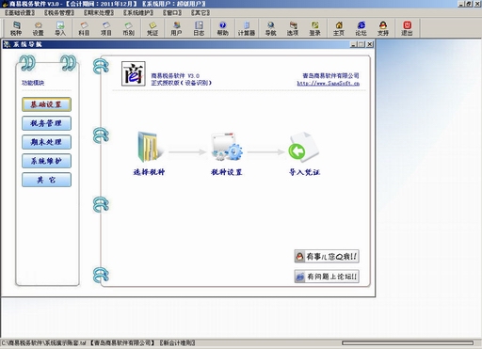Click the 有问题上论坛!! button
482x349 pixels.
coord(327,277)
